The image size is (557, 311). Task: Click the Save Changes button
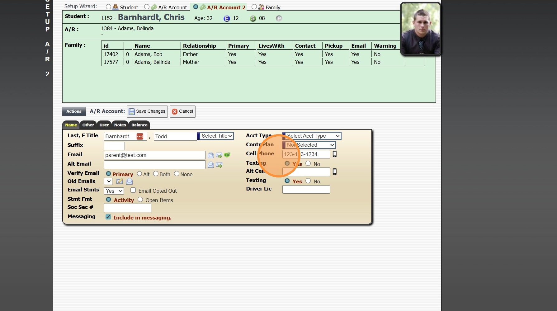(x=147, y=111)
